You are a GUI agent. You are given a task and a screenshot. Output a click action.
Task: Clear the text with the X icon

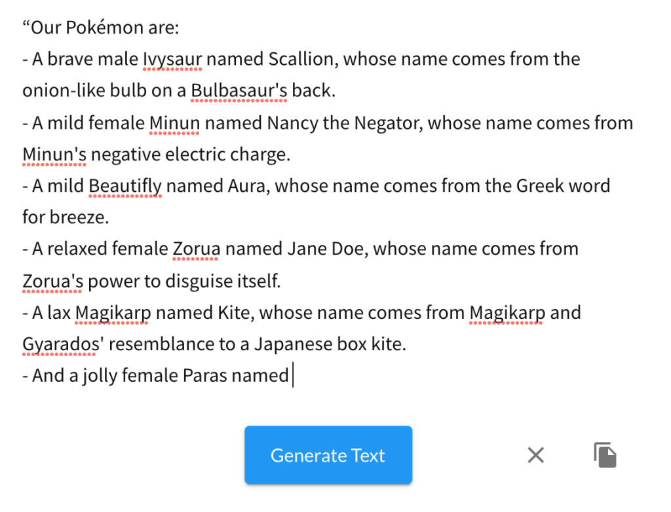click(536, 455)
